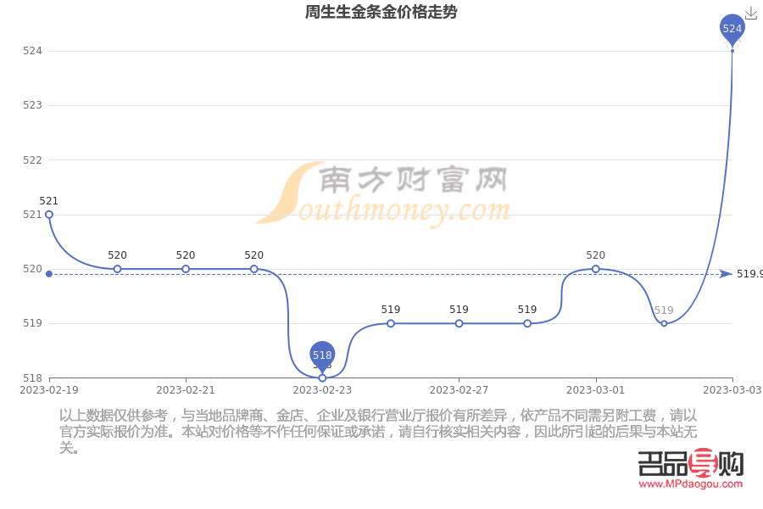
Task: Select the 519 data point on 2023-02-24
Action: click(391, 323)
